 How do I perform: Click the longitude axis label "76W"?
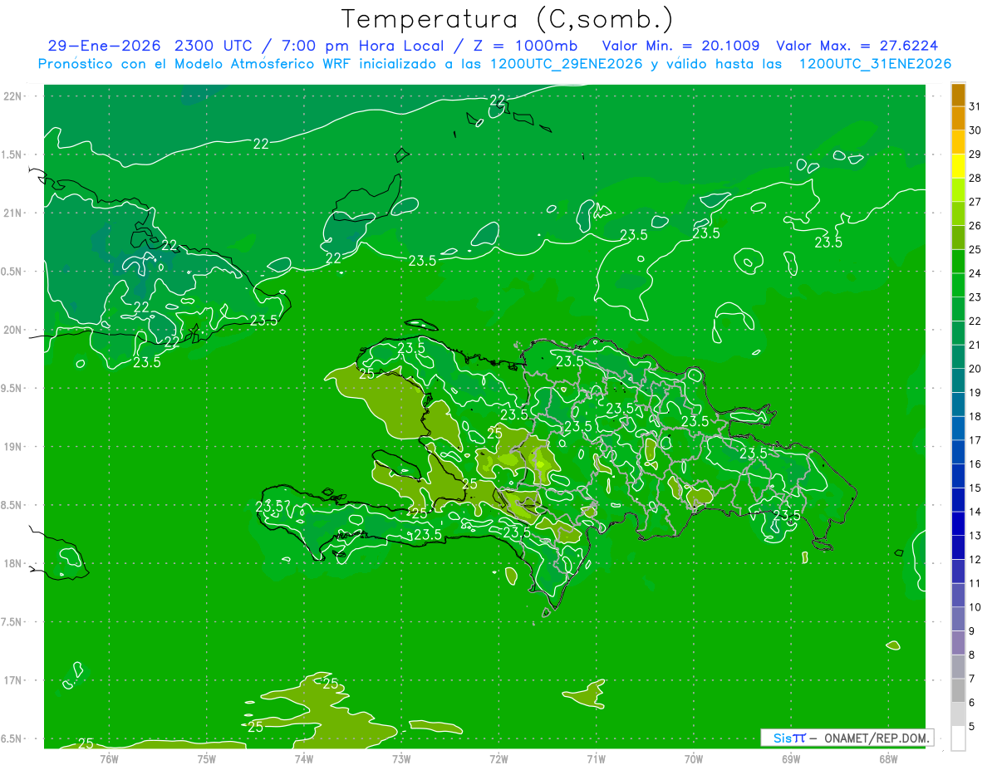click(x=109, y=758)
